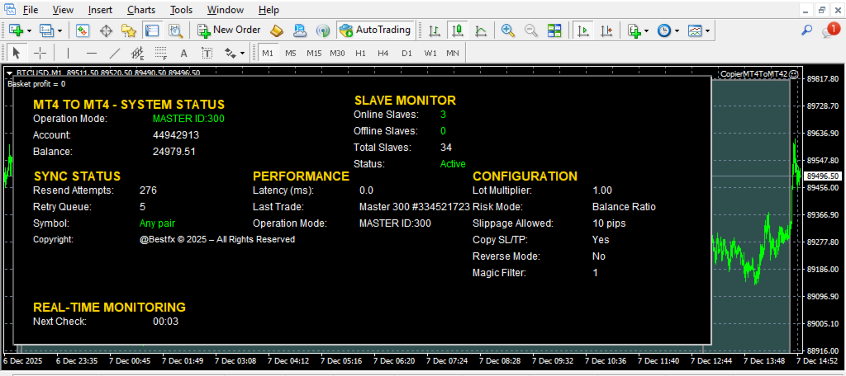Open the Periods clock dropdown arrow
Screen dimensions: 846x376
point(677,31)
